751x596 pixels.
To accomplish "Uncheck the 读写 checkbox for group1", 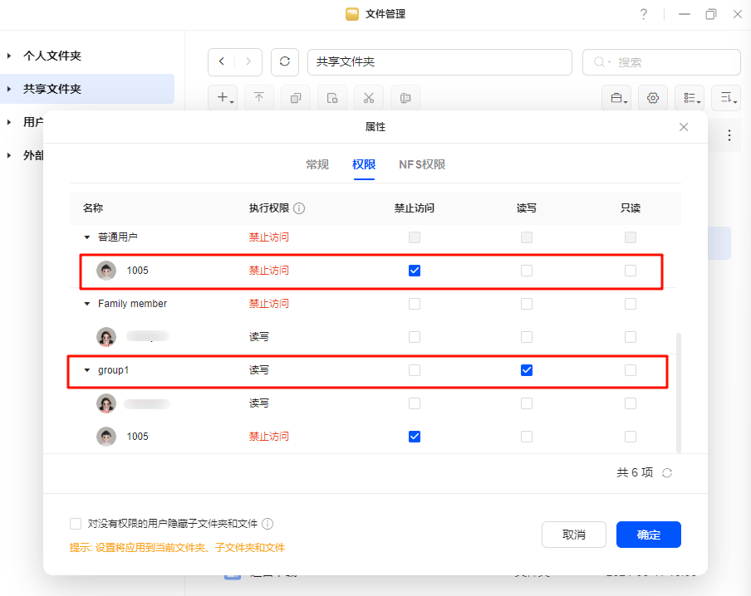I will [x=526, y=370].
